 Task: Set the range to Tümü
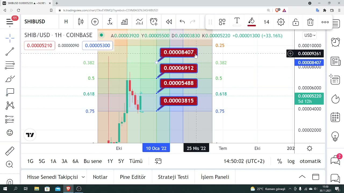136,161
